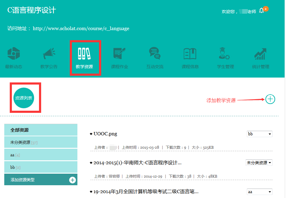Select the 教学资源 books icon
Image resolution: width=291 pixels, height=198 pixels.
[x=84, y=54]
